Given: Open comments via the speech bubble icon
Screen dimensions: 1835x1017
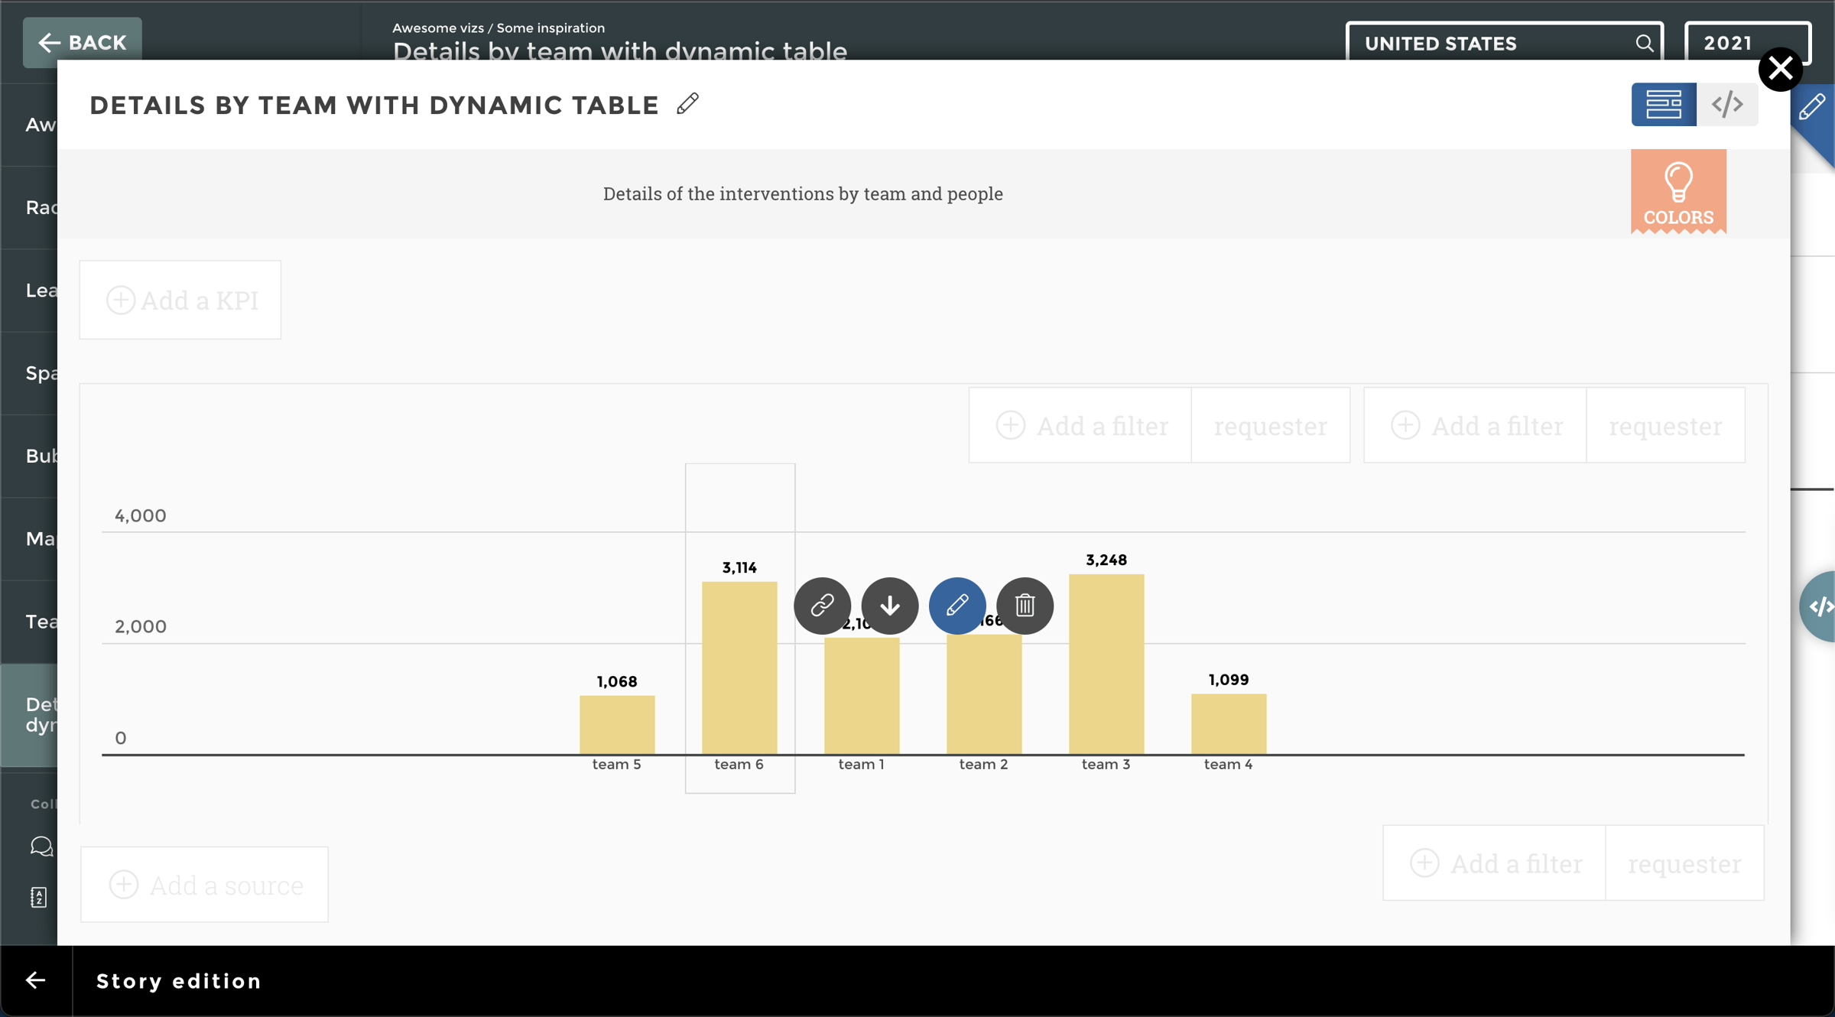Looking at the screenshot, I should pos(42,846).
